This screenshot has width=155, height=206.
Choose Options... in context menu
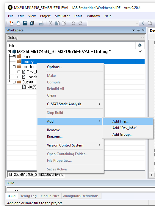click(x=70, y=67)
